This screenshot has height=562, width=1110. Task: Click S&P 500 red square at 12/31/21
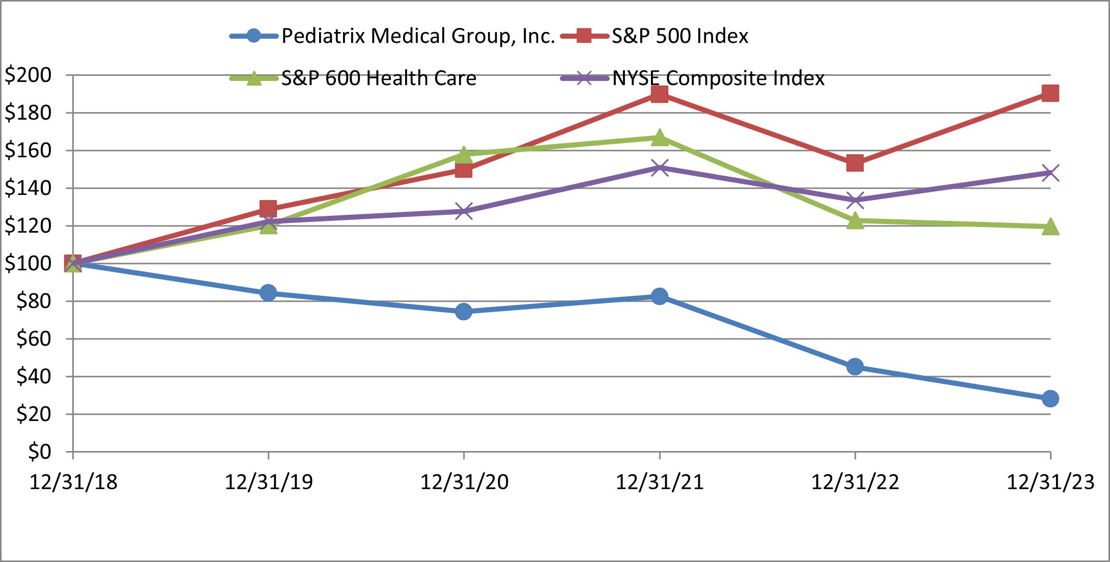pos(660,94)
